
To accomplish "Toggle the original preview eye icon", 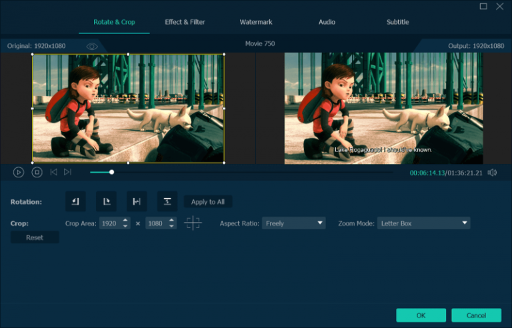I will coord(92,47).
